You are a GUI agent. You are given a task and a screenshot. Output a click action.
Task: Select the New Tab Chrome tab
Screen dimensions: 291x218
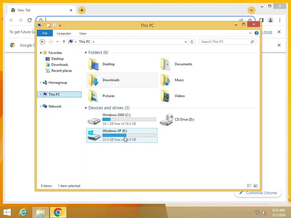click(41, 10)
